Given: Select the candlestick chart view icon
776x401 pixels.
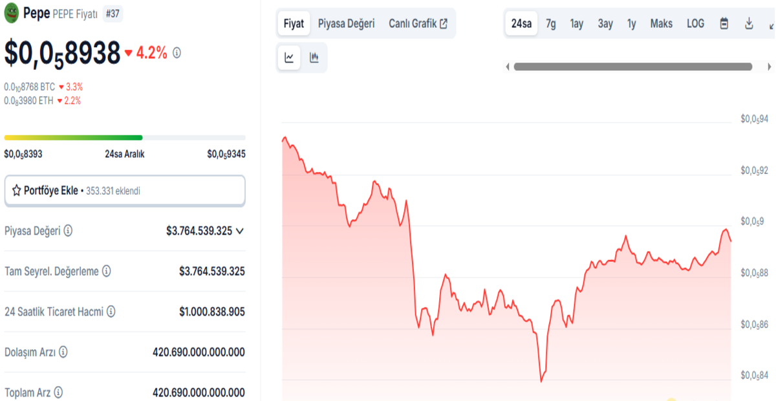Looking at the screenshot, I should tap(314, 58).
